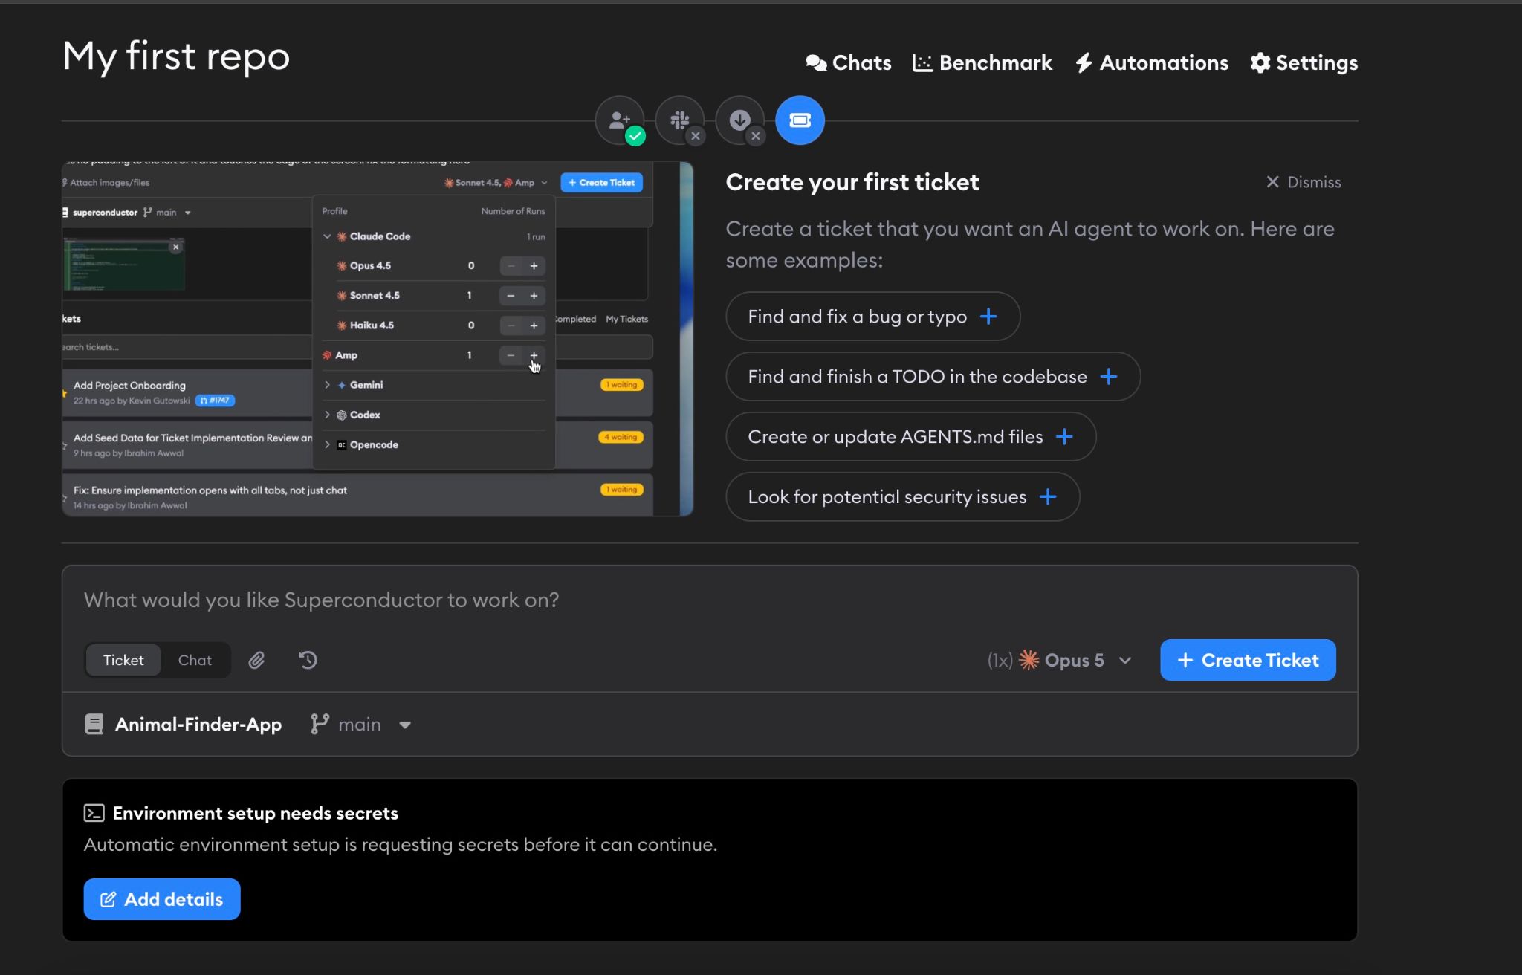Click the Animal-Finder-App repository name
This screenshot has width=1522, height=975.
(198, 725)
